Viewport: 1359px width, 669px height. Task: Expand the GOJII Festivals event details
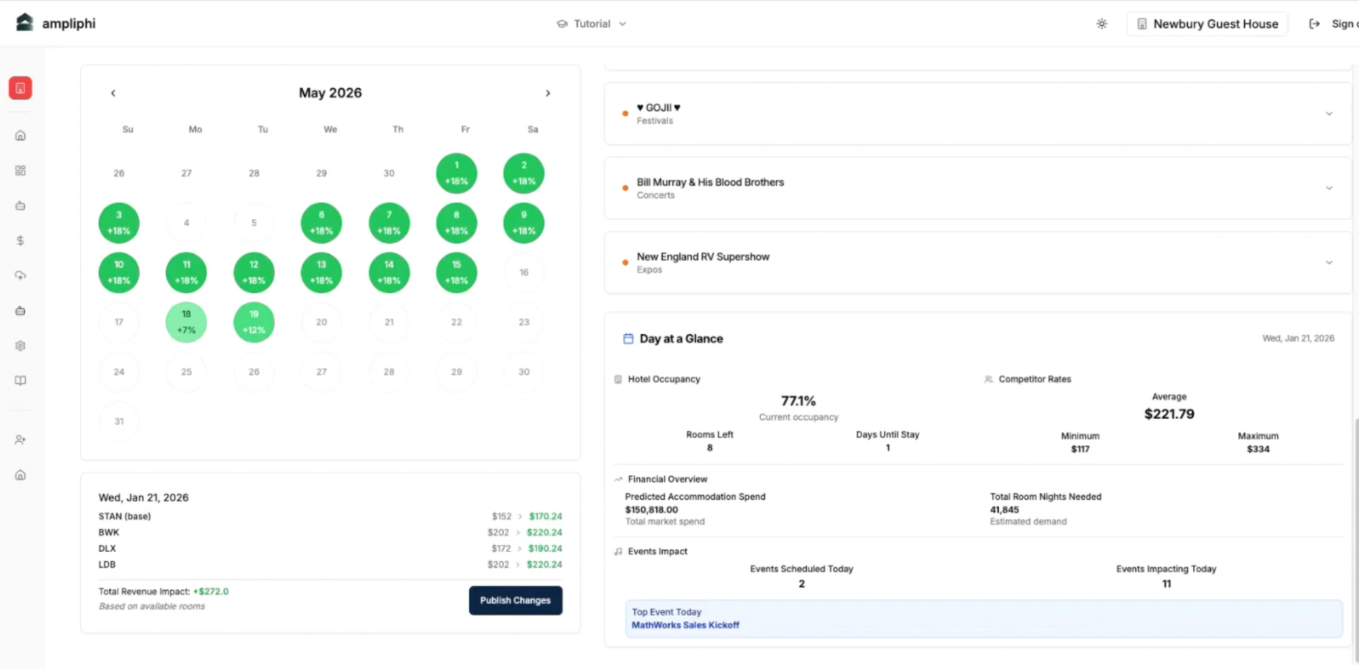[x=1328, y=113]
